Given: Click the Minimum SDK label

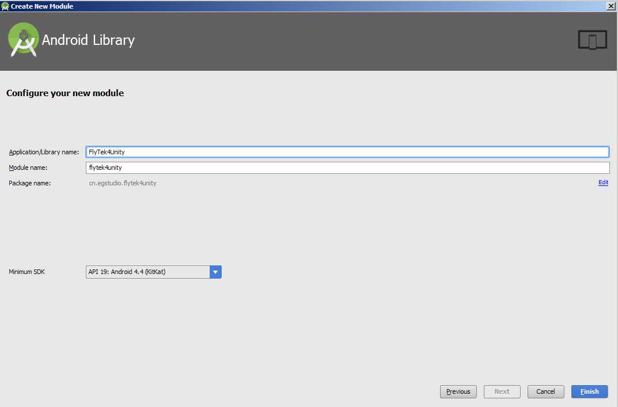Looking at the screenshot, I should pyautogui.click(x=27, y=272).
